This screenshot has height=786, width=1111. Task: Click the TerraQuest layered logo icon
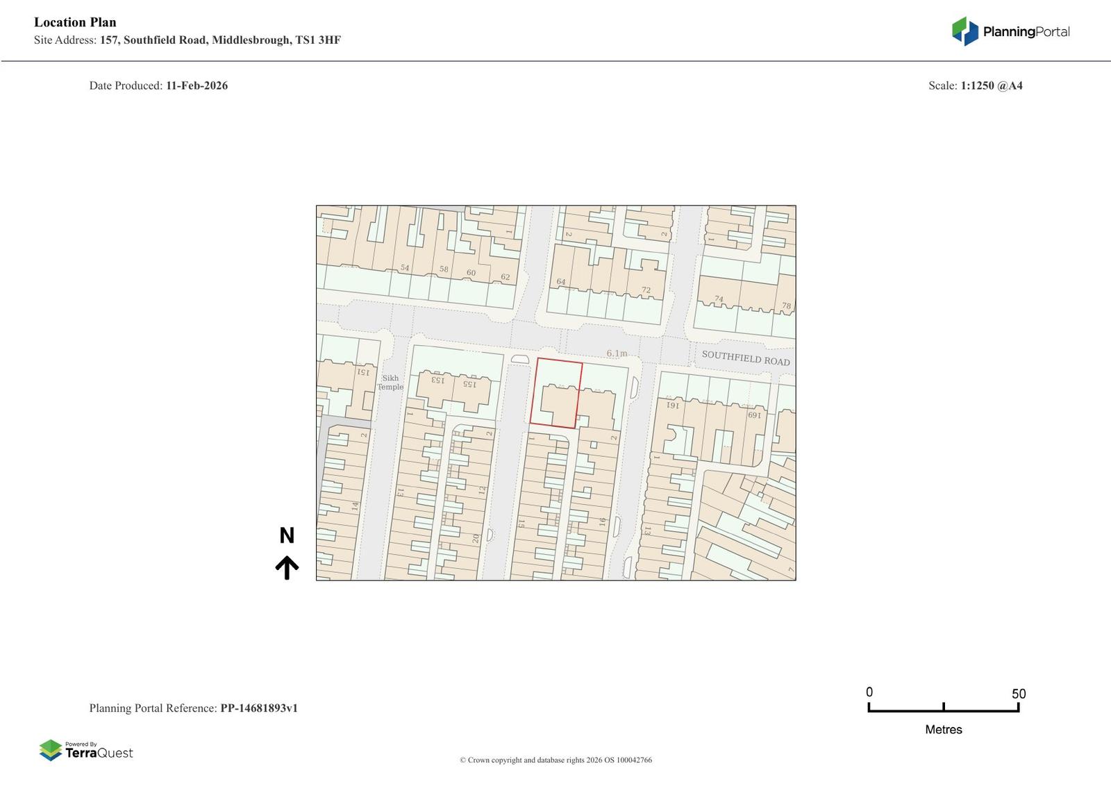coord(51,750)
